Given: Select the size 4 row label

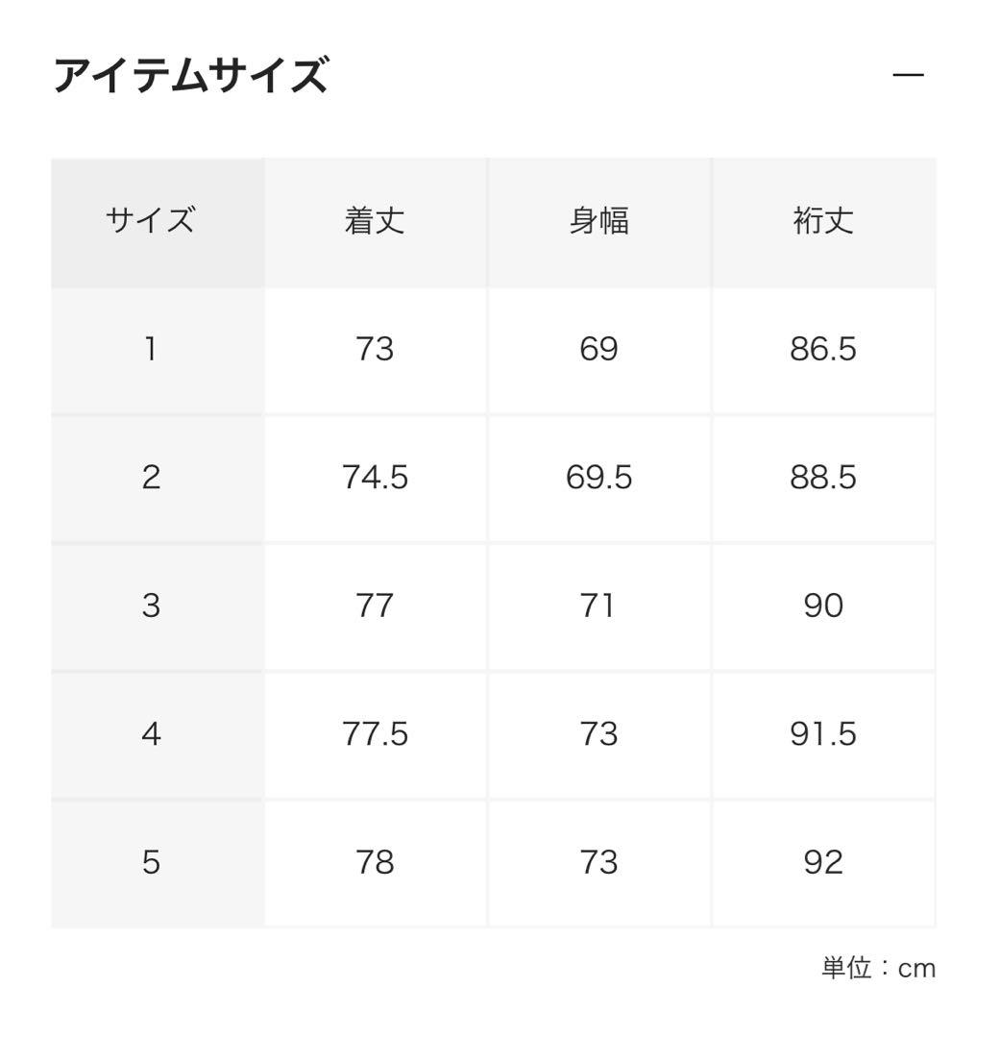Looking at the screenshot, I should (151, 734).
